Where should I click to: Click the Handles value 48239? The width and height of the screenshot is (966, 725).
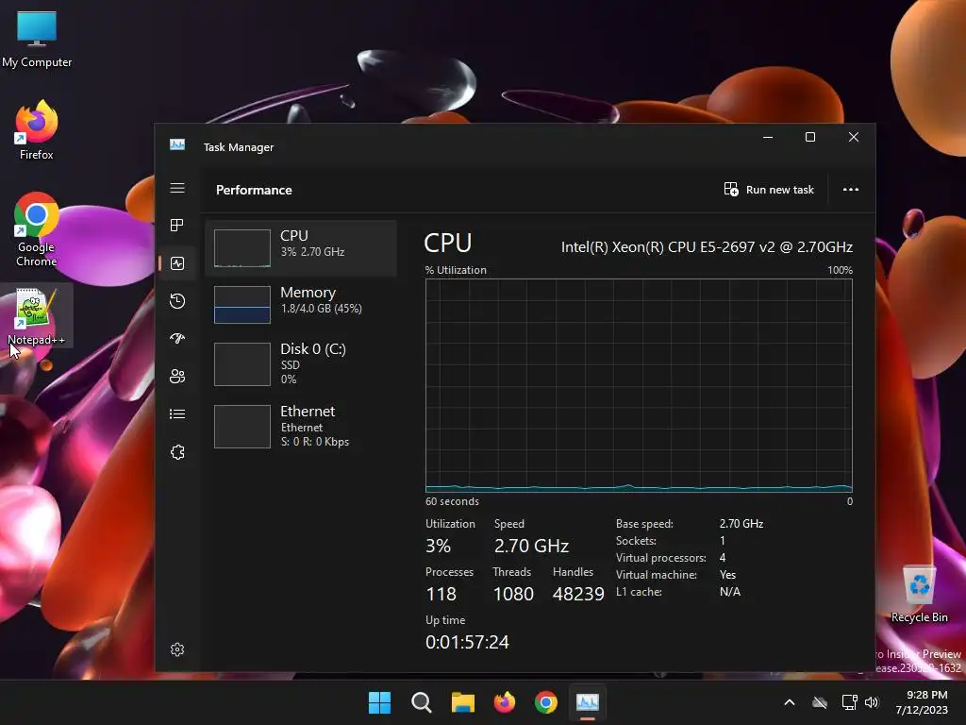(x=578, y=594)
